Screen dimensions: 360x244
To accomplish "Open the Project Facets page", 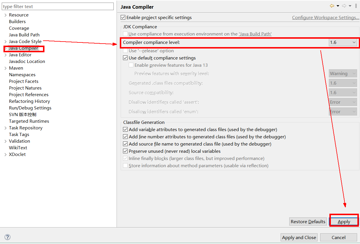I will [24, 81].
